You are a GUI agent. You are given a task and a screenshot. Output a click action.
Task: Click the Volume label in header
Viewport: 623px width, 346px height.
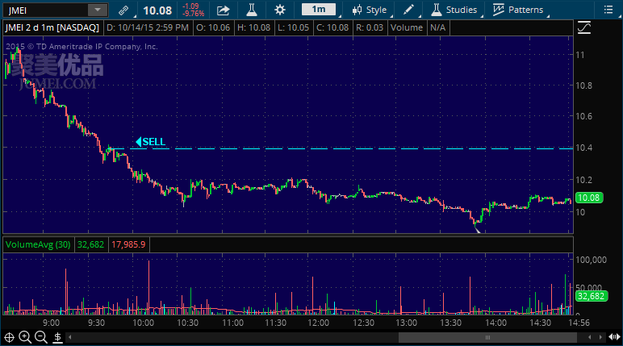pyautogui.click(x=407, y=27)
